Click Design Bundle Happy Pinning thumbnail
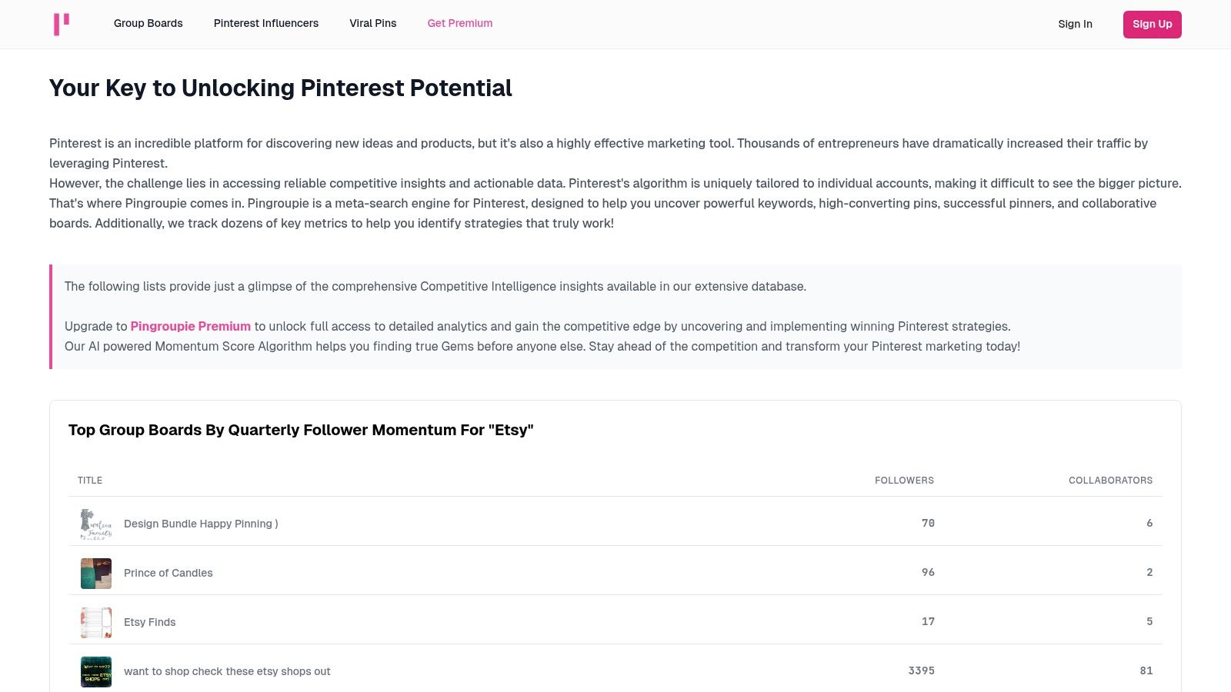 96,524
